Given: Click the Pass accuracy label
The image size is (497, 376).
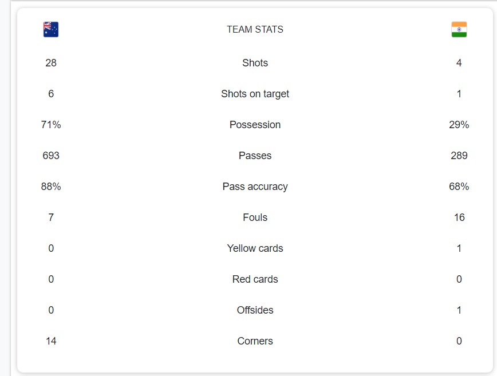Looking at the screenshot, I should tap(255, 187).
